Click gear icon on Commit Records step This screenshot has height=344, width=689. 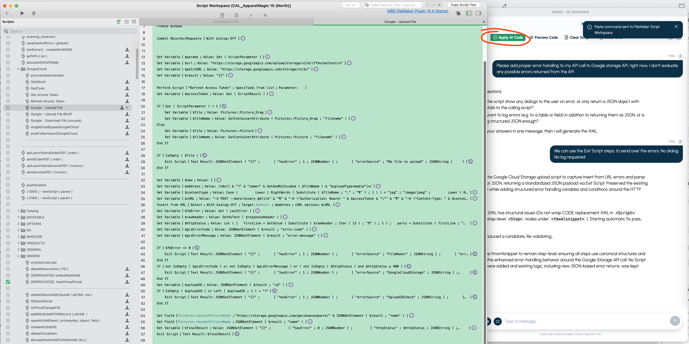[243, 39]
